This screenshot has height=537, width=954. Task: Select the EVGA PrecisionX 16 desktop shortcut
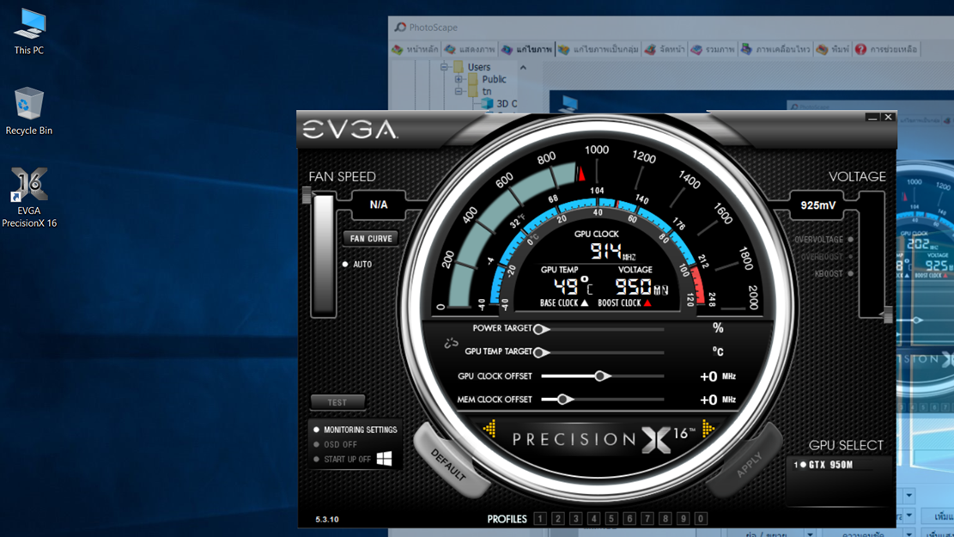click(29, 198)
